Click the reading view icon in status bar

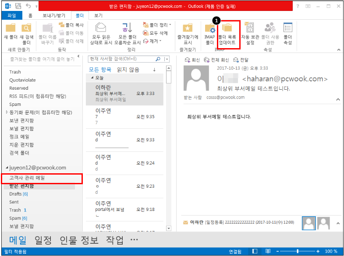[268, 251]
